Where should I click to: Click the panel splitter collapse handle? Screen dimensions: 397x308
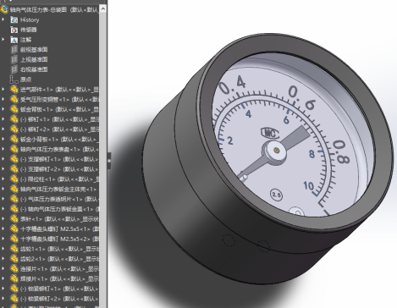109,161
